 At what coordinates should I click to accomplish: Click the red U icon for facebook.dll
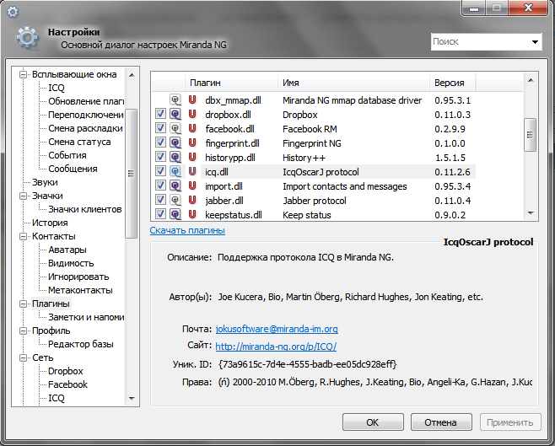(192, 129)
